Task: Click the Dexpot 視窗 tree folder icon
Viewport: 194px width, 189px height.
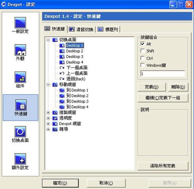Action: point(55,124)
